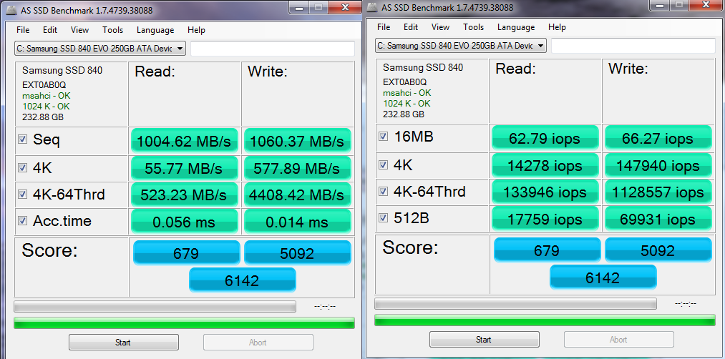Click the empty text field beside the right drive selector
725x359 pixels.
(633, 46)
